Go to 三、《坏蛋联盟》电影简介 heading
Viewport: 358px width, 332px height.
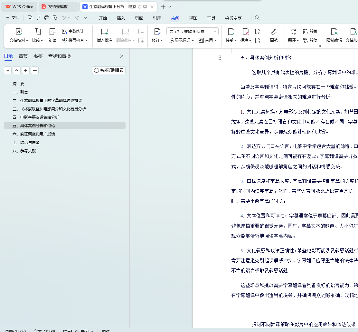(x=49, y=109)
